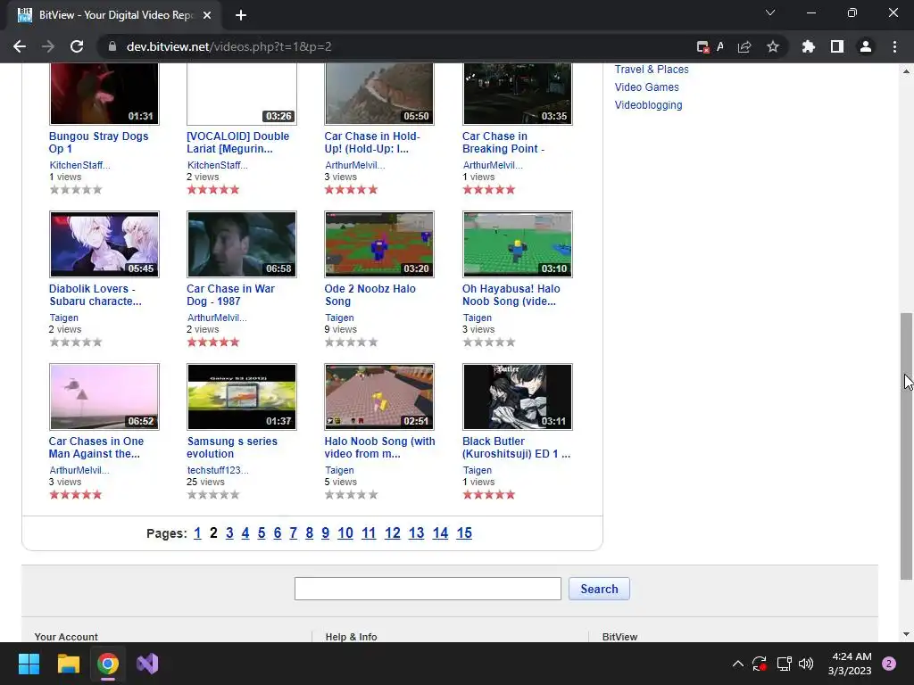Click the translate icon in address bar

(720, 46)
